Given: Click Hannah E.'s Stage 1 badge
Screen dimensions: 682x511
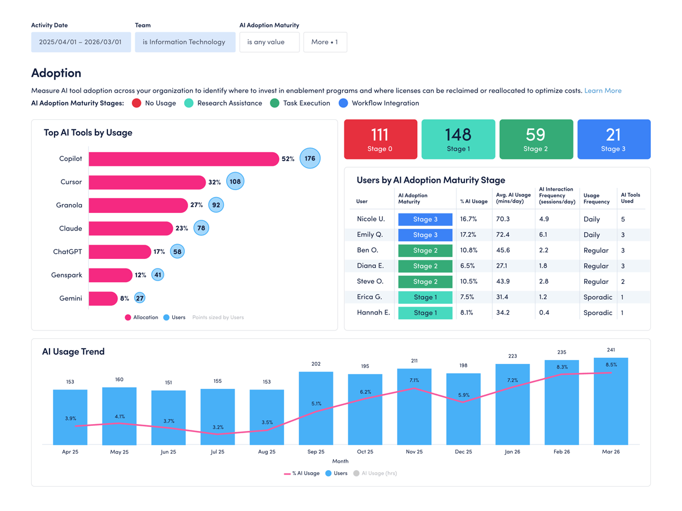Looking at the screenshot, I should coord(425,313).
